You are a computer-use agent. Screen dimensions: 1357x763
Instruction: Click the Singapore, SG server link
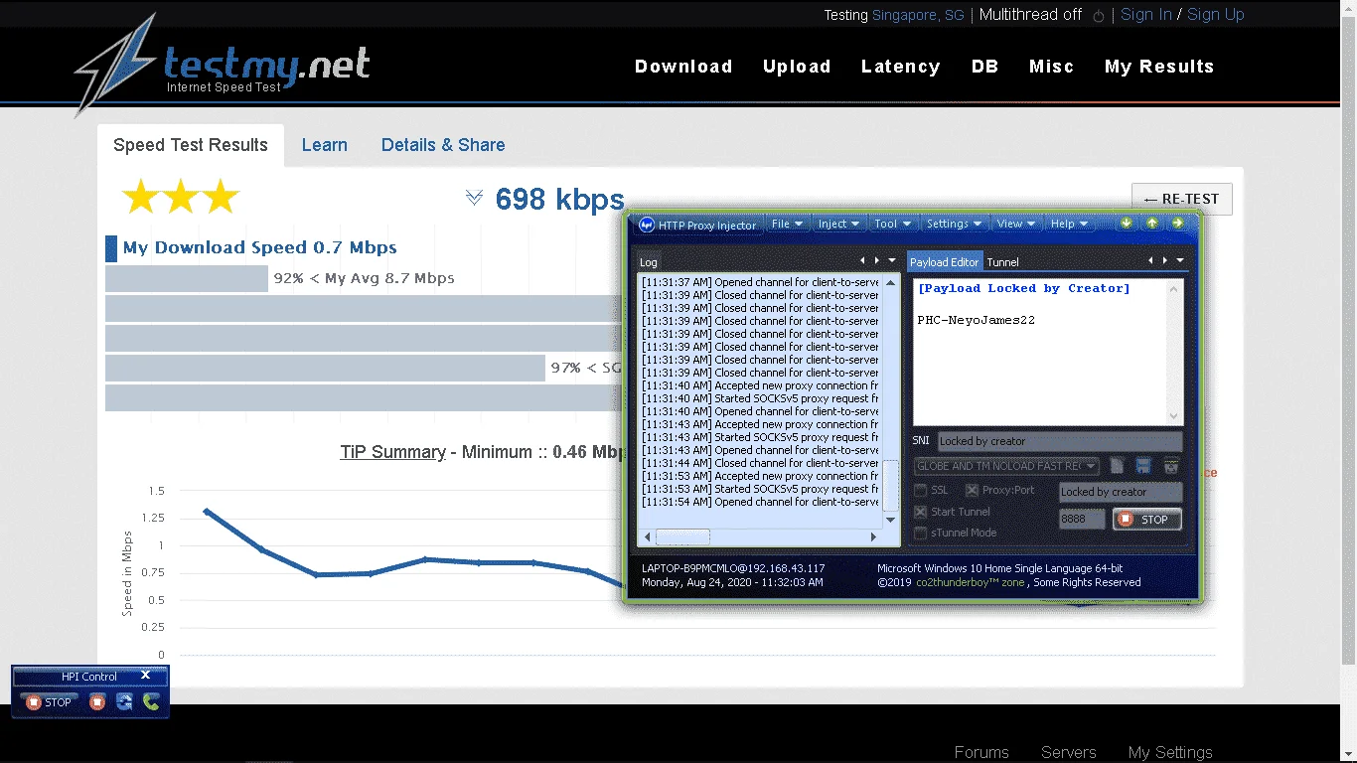(918, 16)
